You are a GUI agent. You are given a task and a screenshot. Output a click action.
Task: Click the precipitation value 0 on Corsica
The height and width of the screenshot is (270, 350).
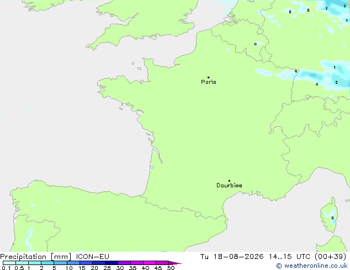(332, 218)
